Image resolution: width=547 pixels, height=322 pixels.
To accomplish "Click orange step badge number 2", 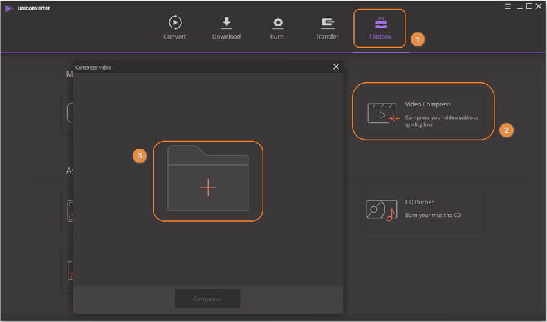I will (x=506, y=130).
